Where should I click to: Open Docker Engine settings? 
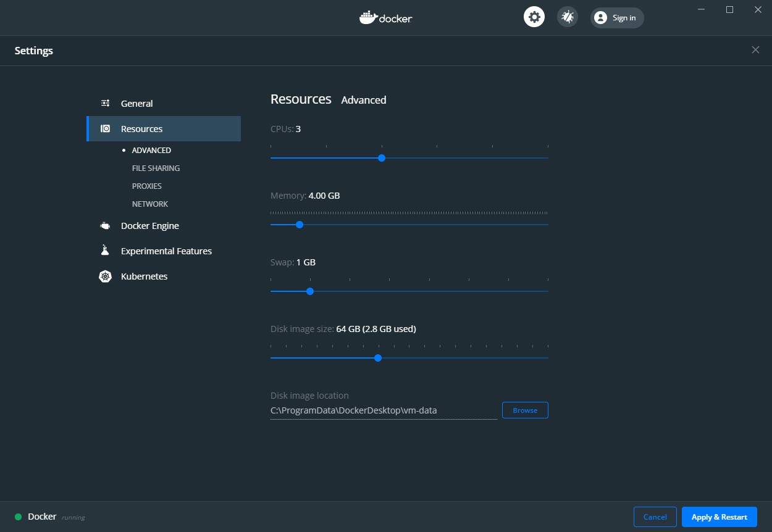tap(149, 226)
